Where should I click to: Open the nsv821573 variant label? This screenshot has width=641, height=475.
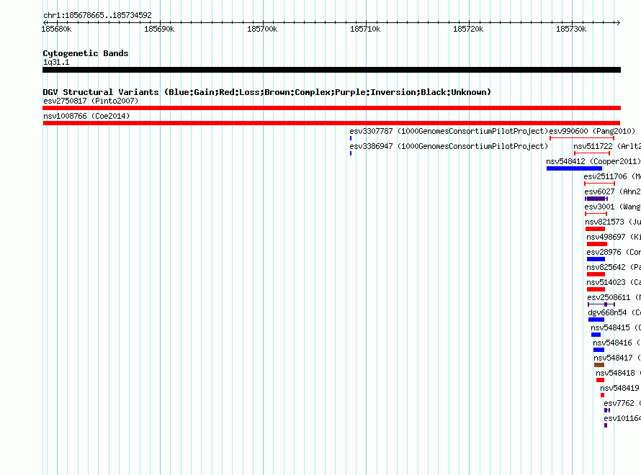point(613,222)
